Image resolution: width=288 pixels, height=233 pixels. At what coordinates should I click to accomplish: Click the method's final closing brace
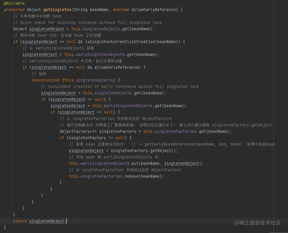(x=5, y=227)
